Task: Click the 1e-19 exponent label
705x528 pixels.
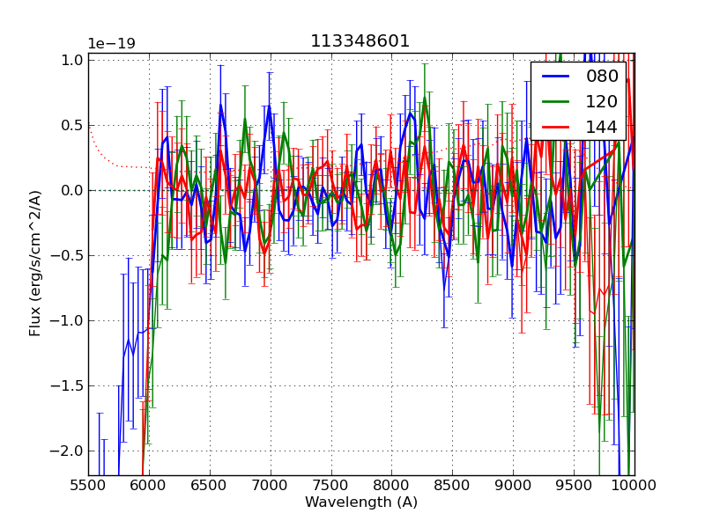Action: [111, 44]
